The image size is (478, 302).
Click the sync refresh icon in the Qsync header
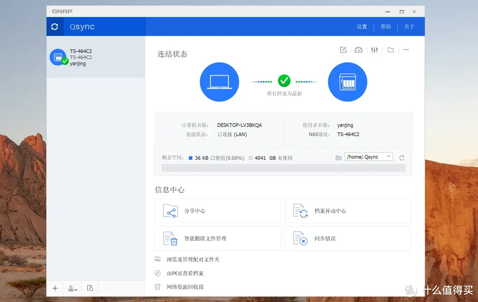coord(54,27)
